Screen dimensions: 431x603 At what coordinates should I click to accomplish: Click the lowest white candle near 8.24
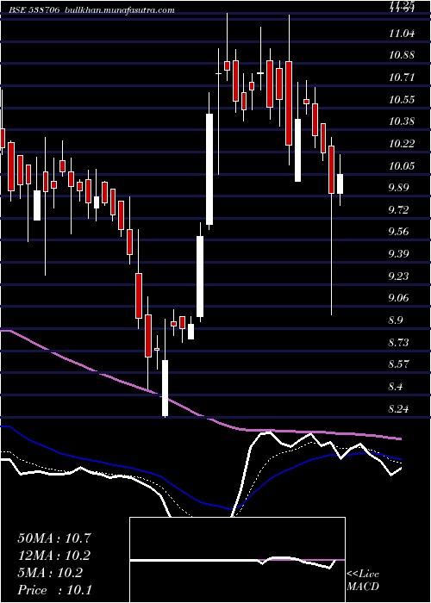click(166, 388)
